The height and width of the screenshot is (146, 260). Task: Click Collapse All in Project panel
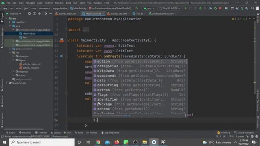point(39,13)
